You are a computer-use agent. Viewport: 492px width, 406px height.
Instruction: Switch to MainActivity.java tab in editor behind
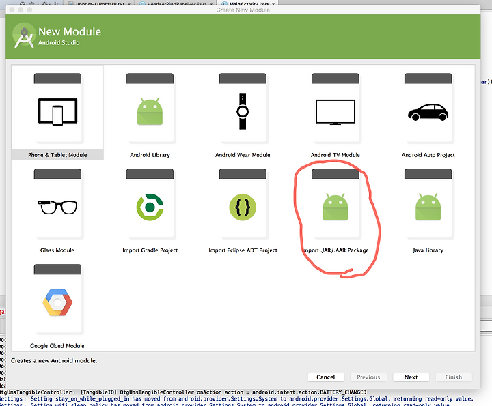coord(247,3)
